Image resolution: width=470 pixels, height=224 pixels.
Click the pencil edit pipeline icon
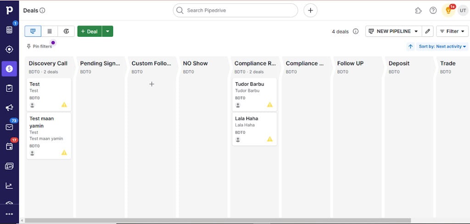click(428, 31)
